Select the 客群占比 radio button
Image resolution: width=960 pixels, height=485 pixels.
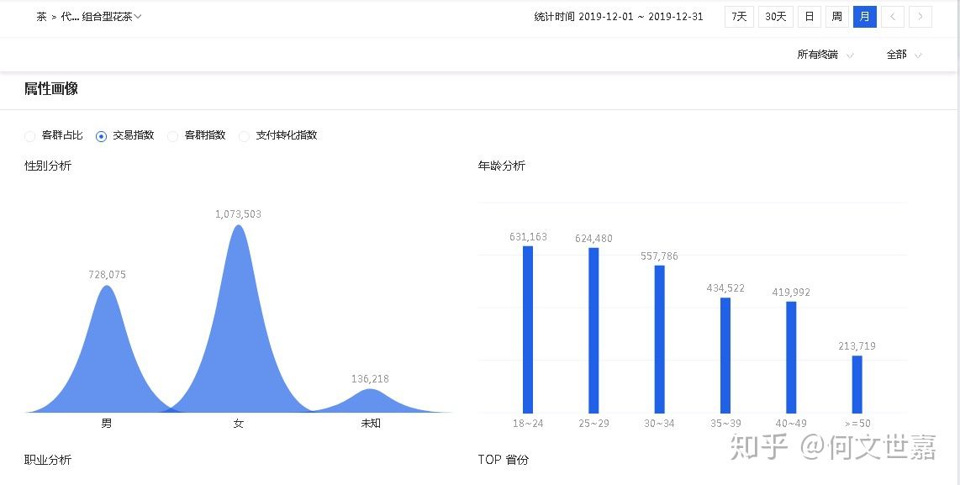tap(30, 136)
